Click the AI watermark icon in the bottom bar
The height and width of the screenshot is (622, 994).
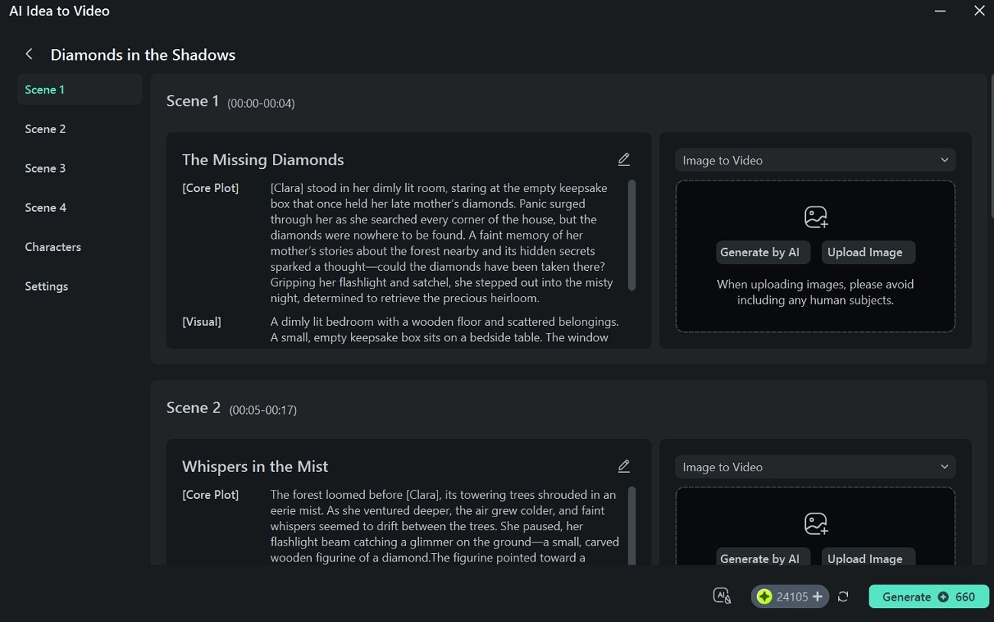pyautogui.click(x=722, y=596)
